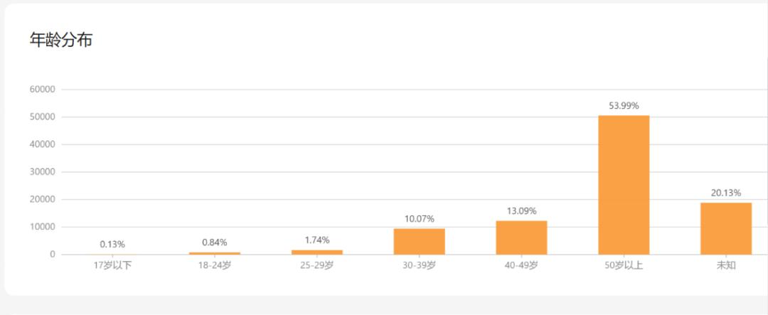This screenshot has width=768, height=315.
Task: Click the 60000 y-axis tick label
Action: tap(42, 90)
